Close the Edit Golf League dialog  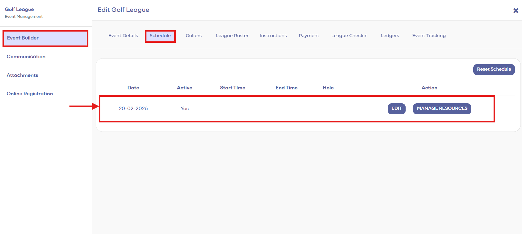click(x=516, y=11)
